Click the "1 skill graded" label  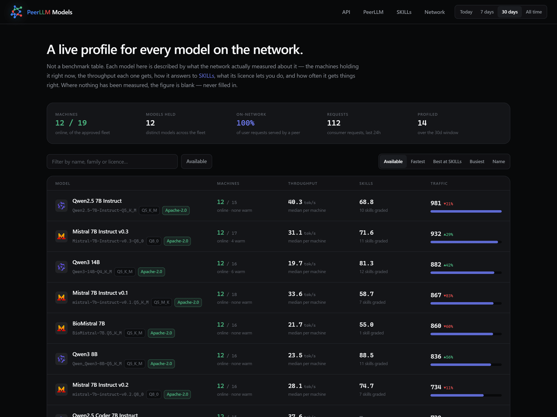tap(371, 333)
